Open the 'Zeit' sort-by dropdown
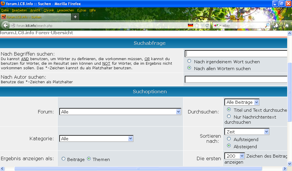Viewport: 292px width, 171px height. 247,132
